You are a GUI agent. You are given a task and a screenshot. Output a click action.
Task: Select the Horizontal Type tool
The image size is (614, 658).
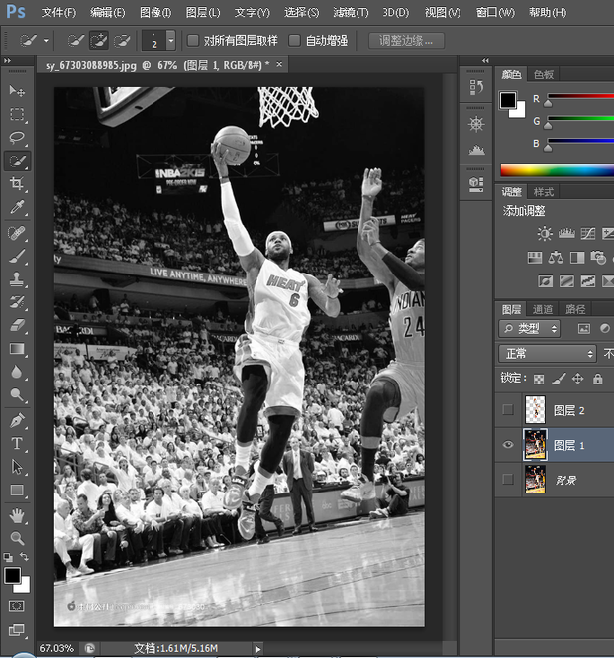click(17, 444)
